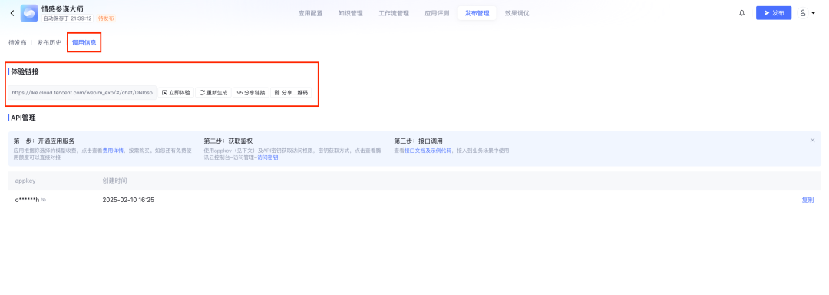Select the 发布管理 tab
This screenshot has width=829, height=295.
coord(477,13)
